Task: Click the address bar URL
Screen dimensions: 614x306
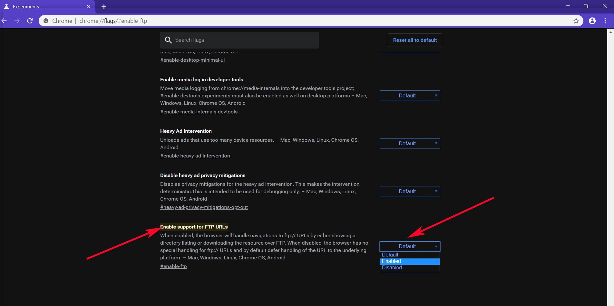Action: coord(113,21)
